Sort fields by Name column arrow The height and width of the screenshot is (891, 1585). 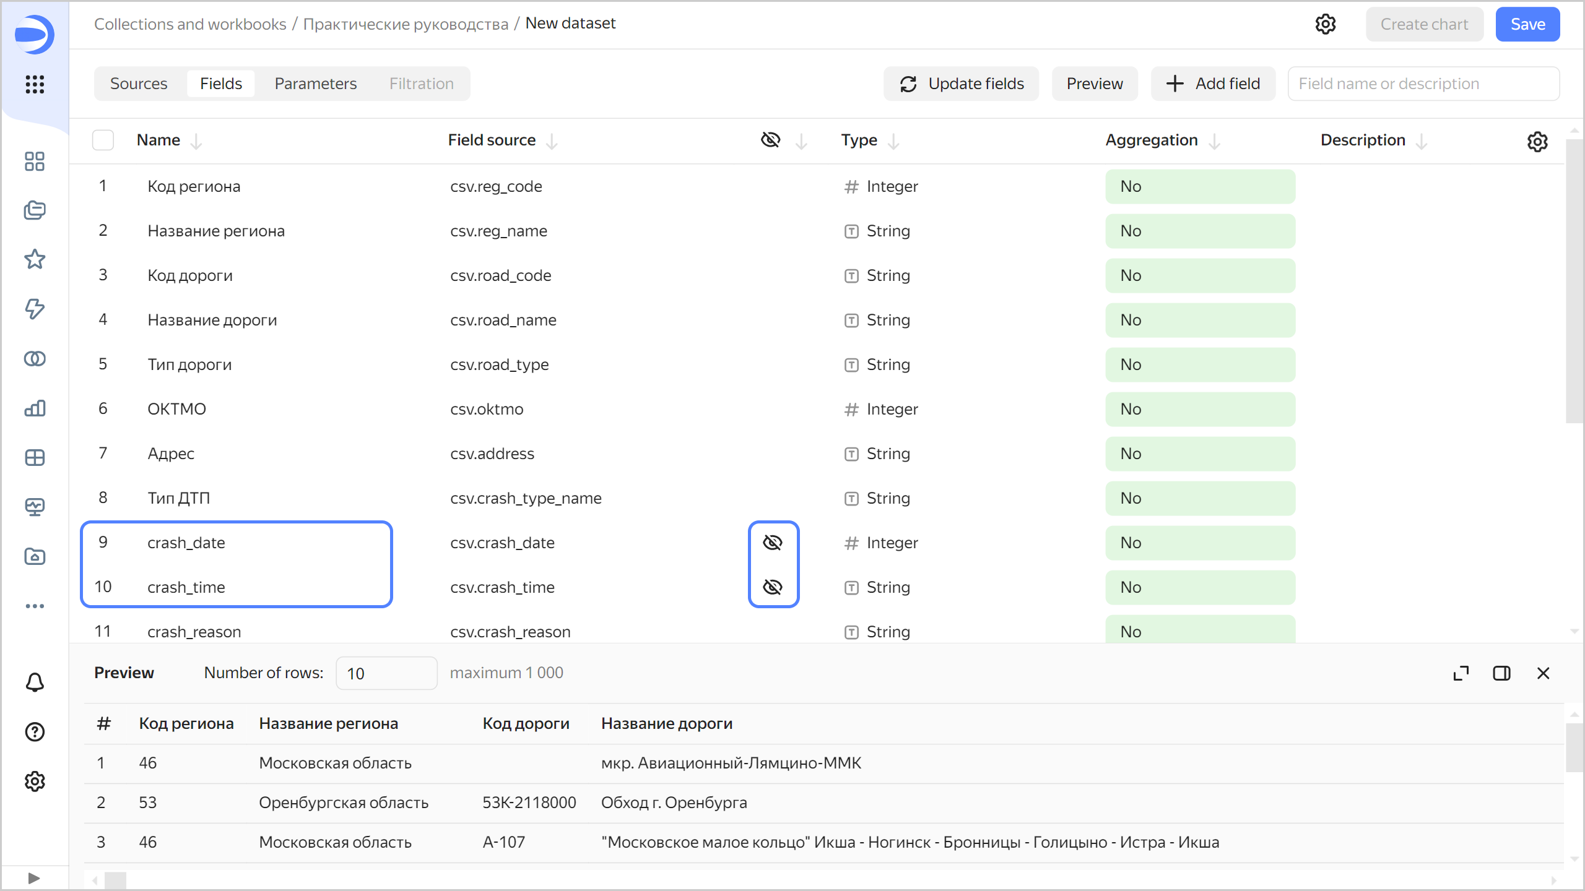pyautogui.click(x=196, y=142)
